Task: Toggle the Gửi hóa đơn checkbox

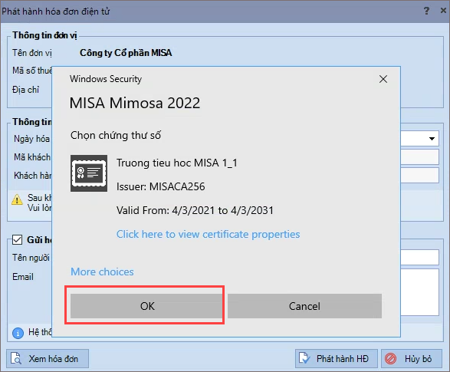Action: pyautogui.click(x=17, y=239)
